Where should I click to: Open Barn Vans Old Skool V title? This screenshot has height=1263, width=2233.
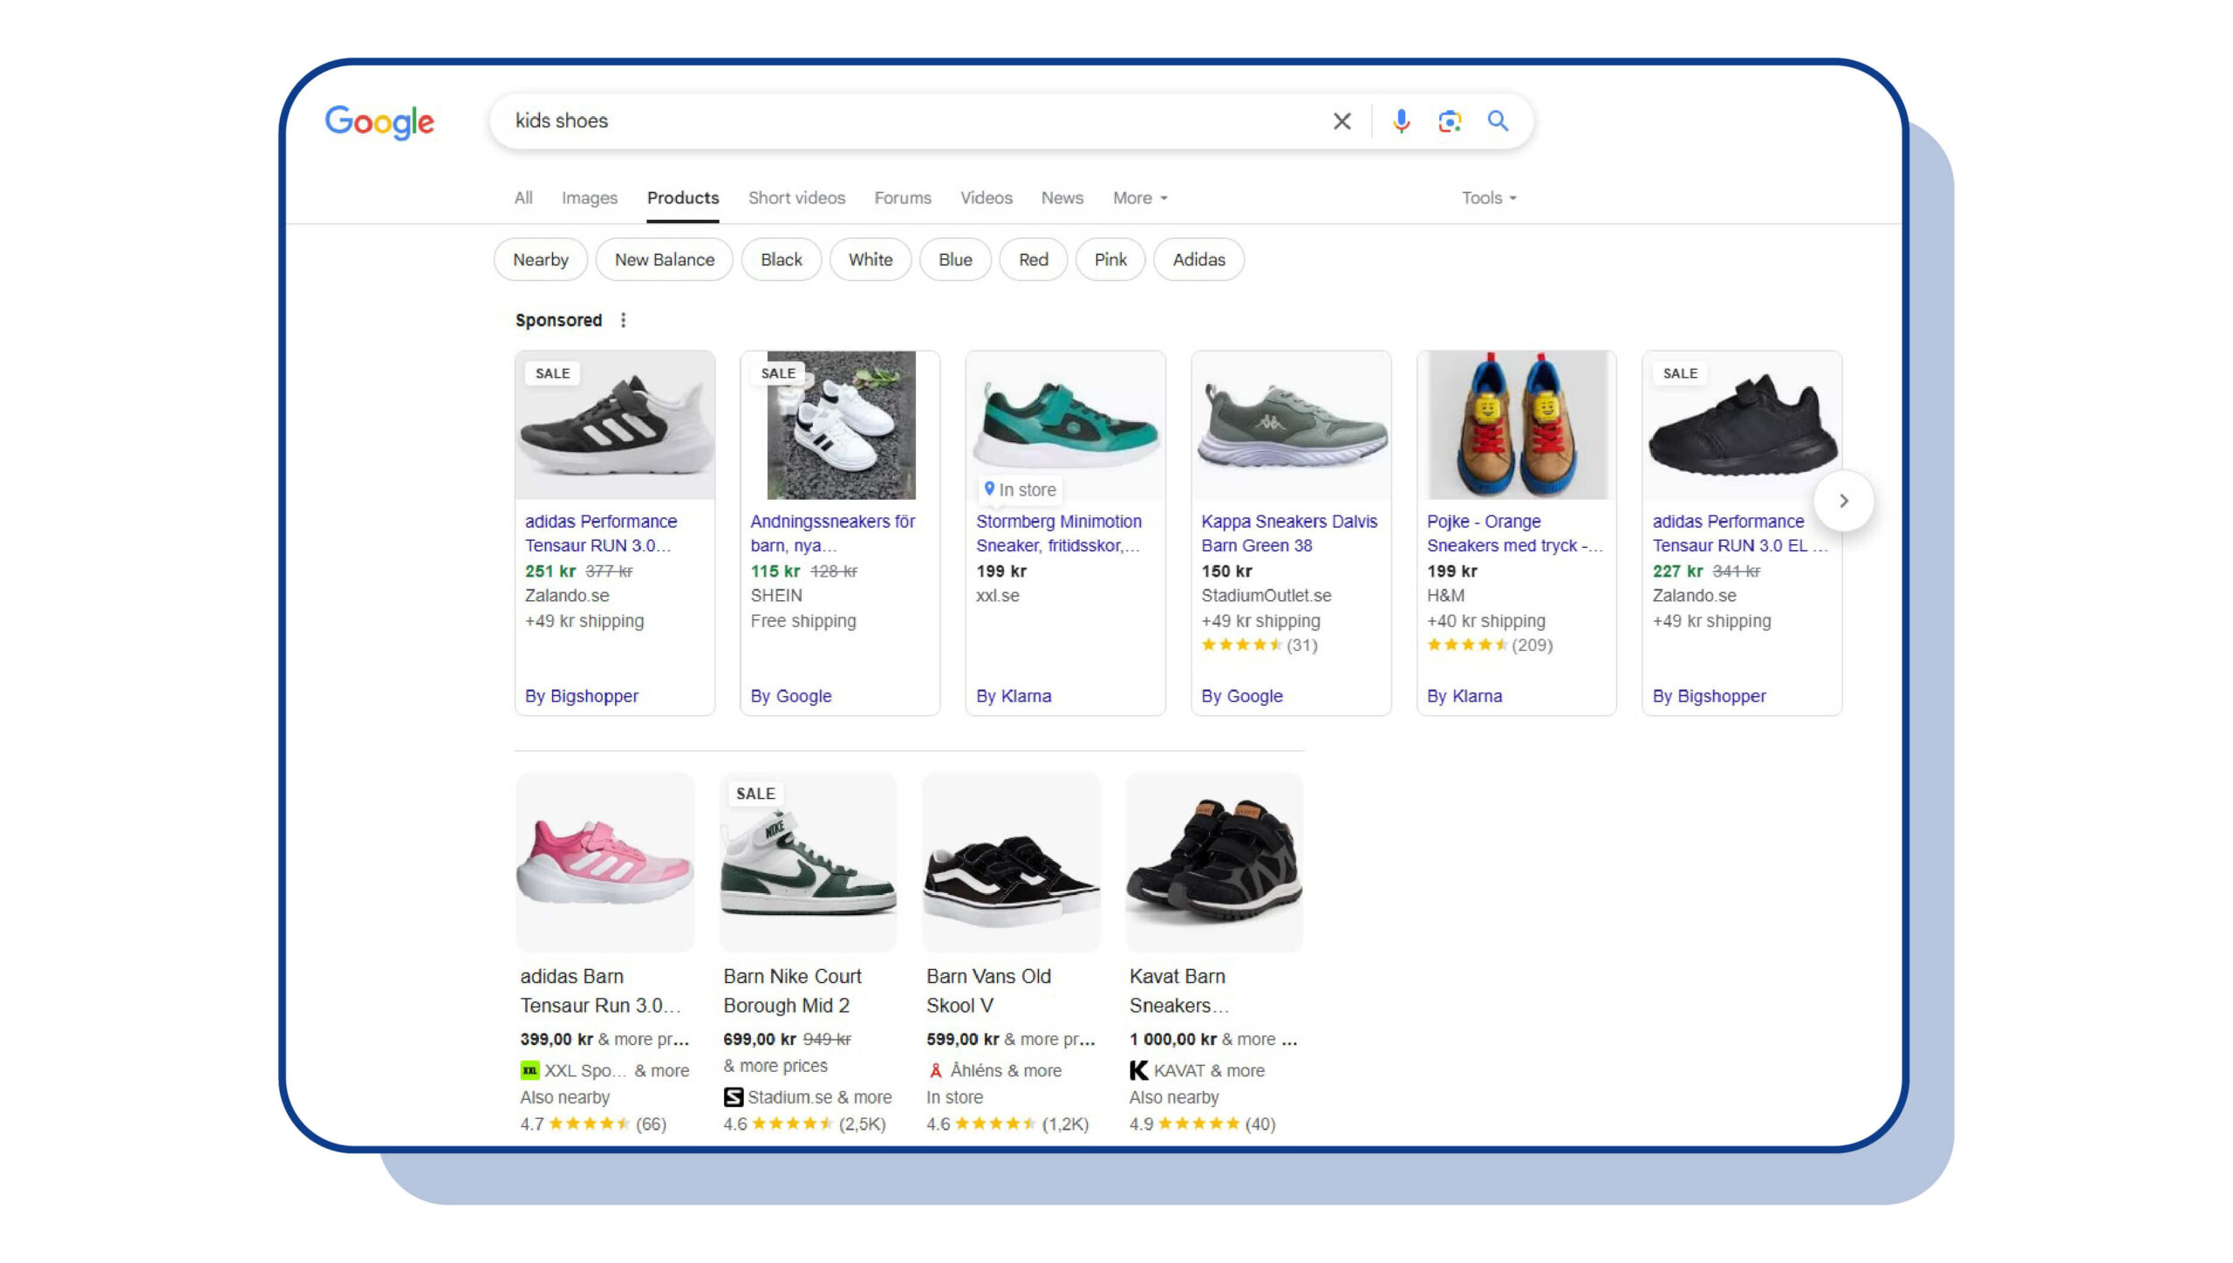click(989, 991)
